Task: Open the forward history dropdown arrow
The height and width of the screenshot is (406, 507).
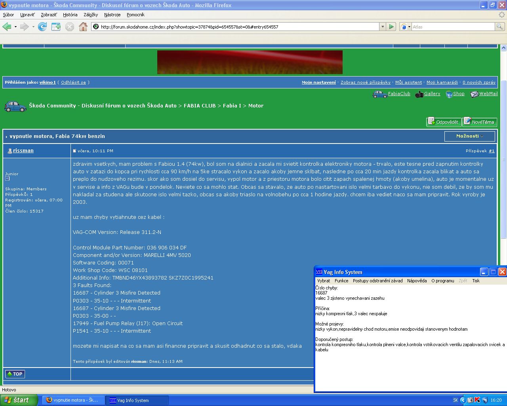Action: point(33,27)
